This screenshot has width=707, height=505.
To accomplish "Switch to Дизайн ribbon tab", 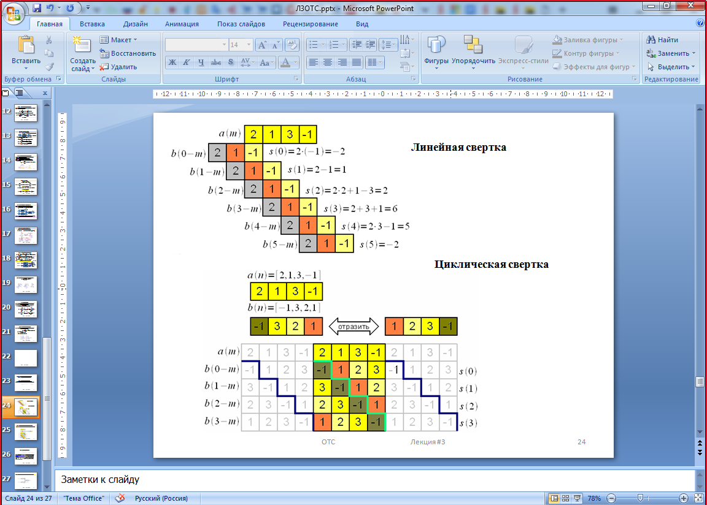I will pyautogui.click(x=135, y=24).
